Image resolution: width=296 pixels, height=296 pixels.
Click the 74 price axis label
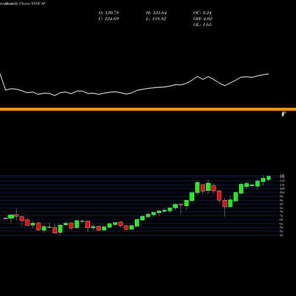(x=282, y=216)
